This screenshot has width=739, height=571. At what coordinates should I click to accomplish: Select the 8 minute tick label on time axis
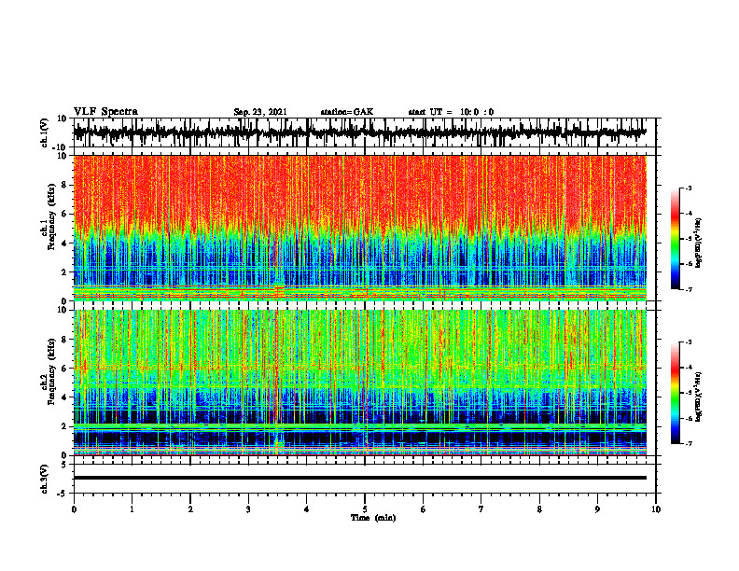(539, 509)
